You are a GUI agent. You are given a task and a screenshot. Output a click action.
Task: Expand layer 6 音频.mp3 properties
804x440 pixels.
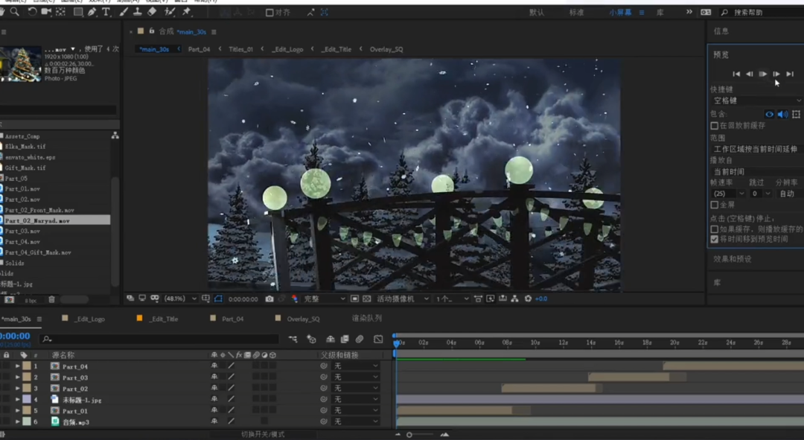pos(17,421)
